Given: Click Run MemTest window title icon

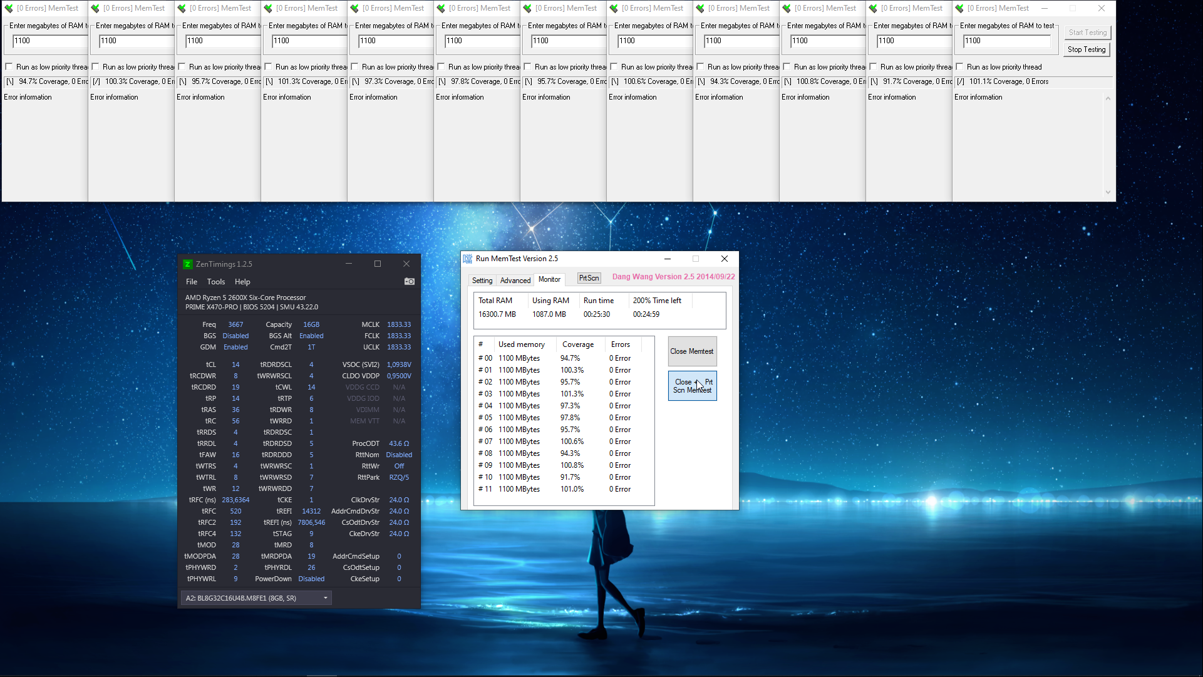Looking at the screenshot, I should (x=467, y=259).
